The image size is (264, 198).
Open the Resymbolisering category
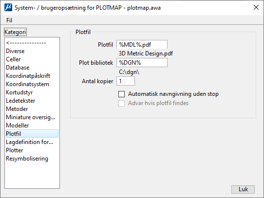tap(27, 158)
